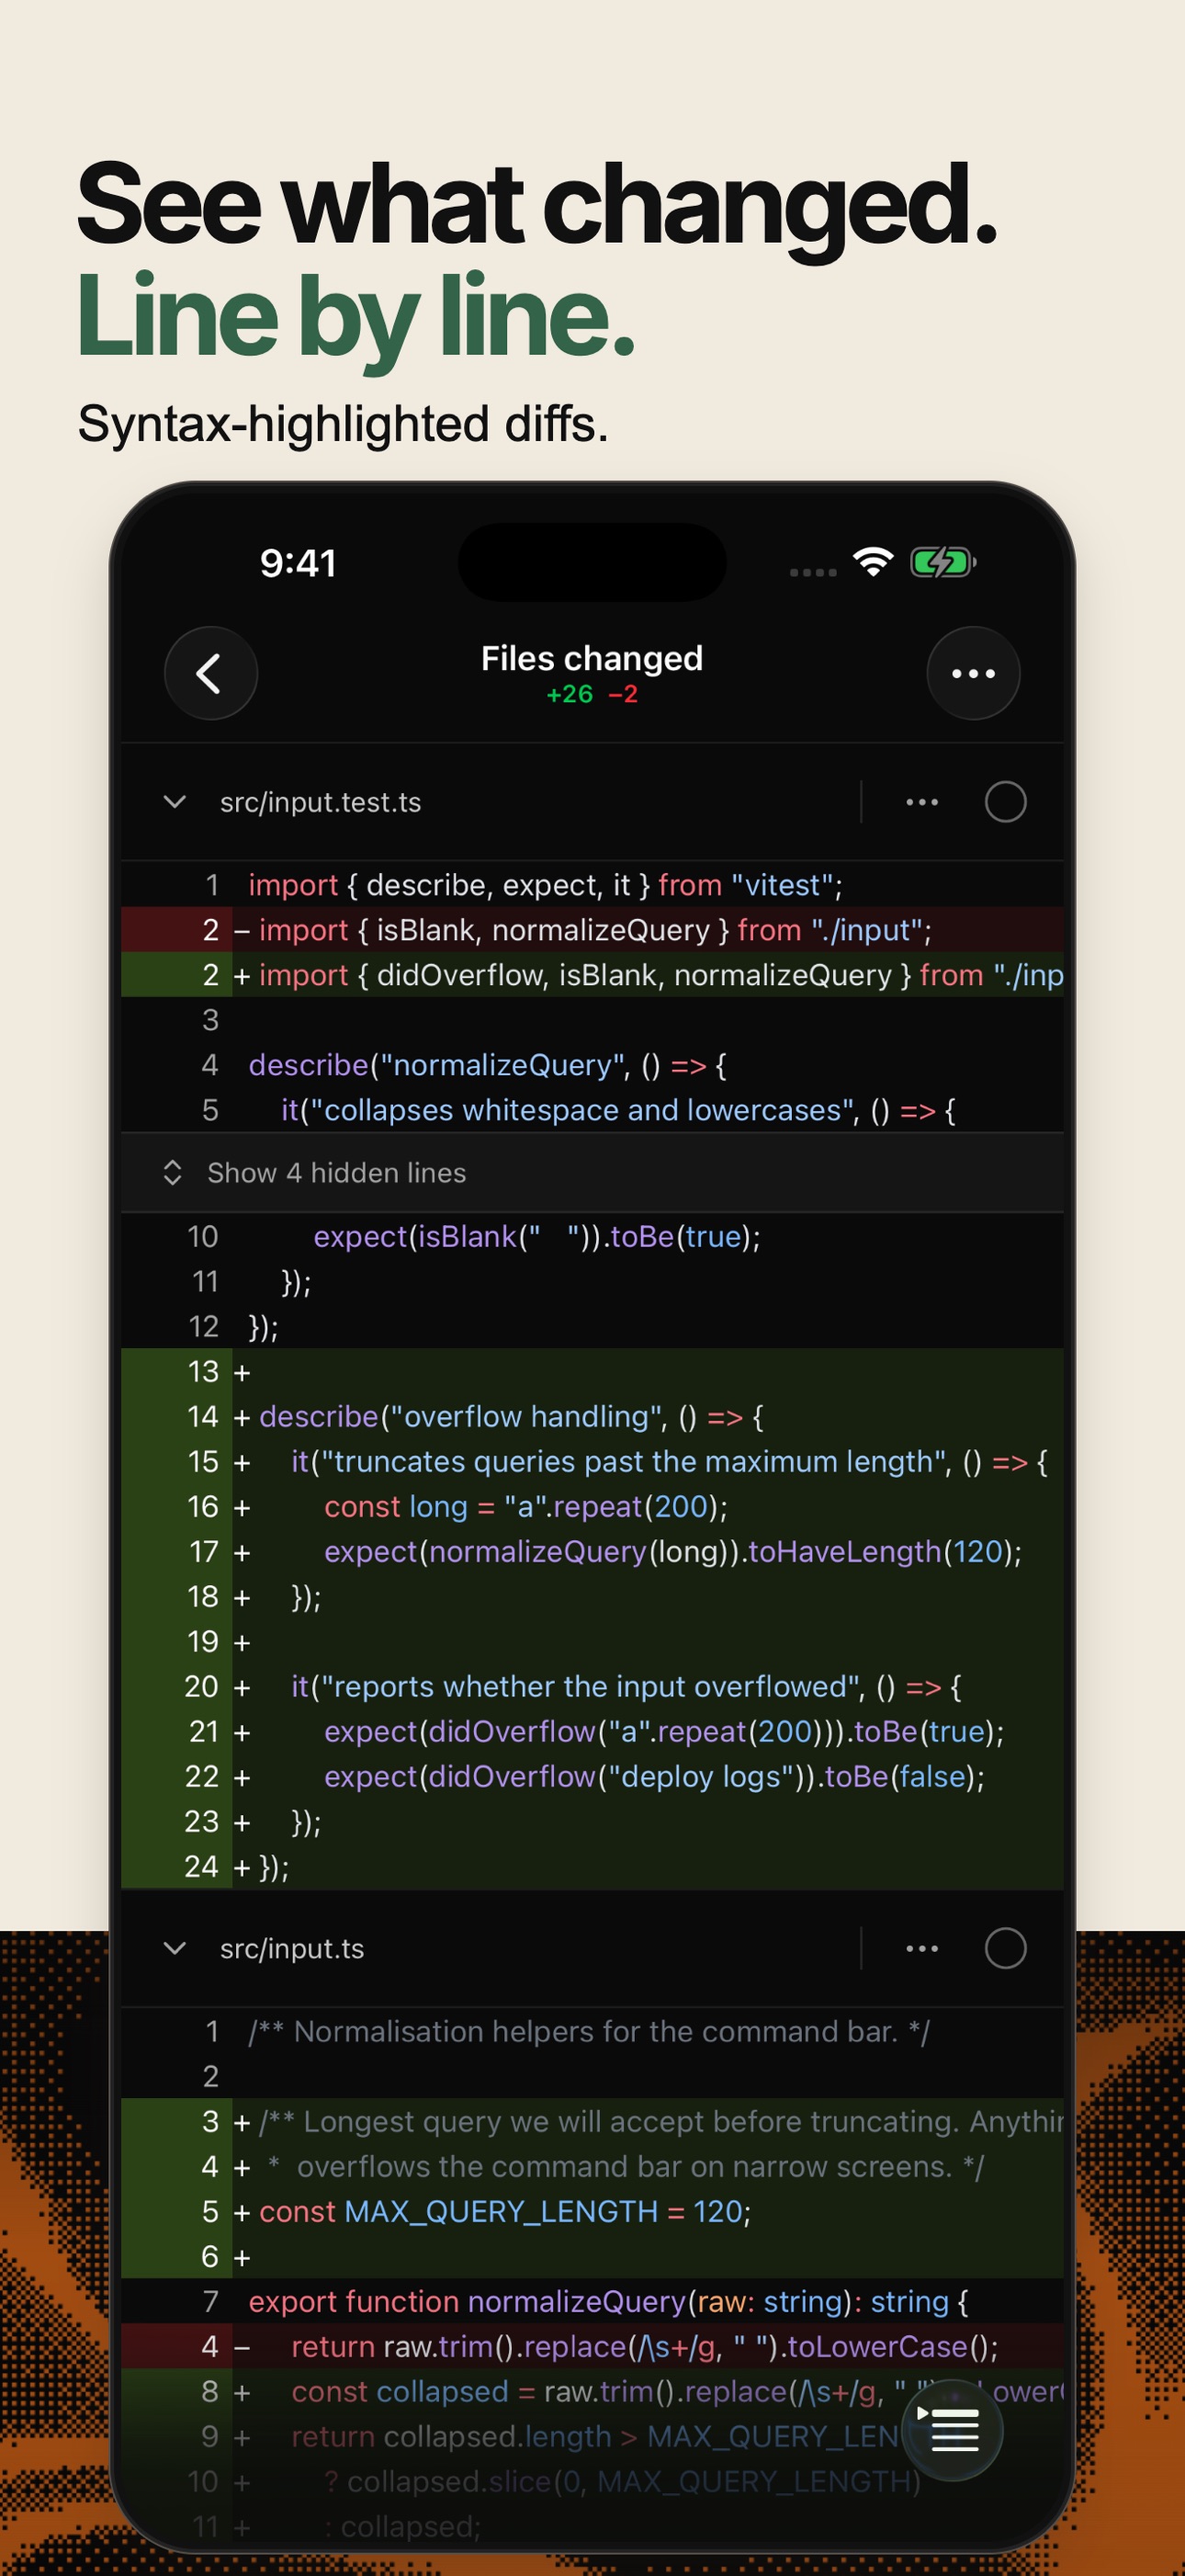Mark src/input.ts as viewed
Screen dimensions: 1185x2576
click(x=1005, y=1948)
